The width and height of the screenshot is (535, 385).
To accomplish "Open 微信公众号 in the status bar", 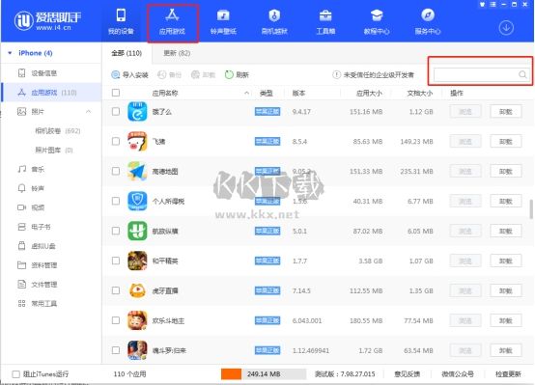I will tap(458, 374).
